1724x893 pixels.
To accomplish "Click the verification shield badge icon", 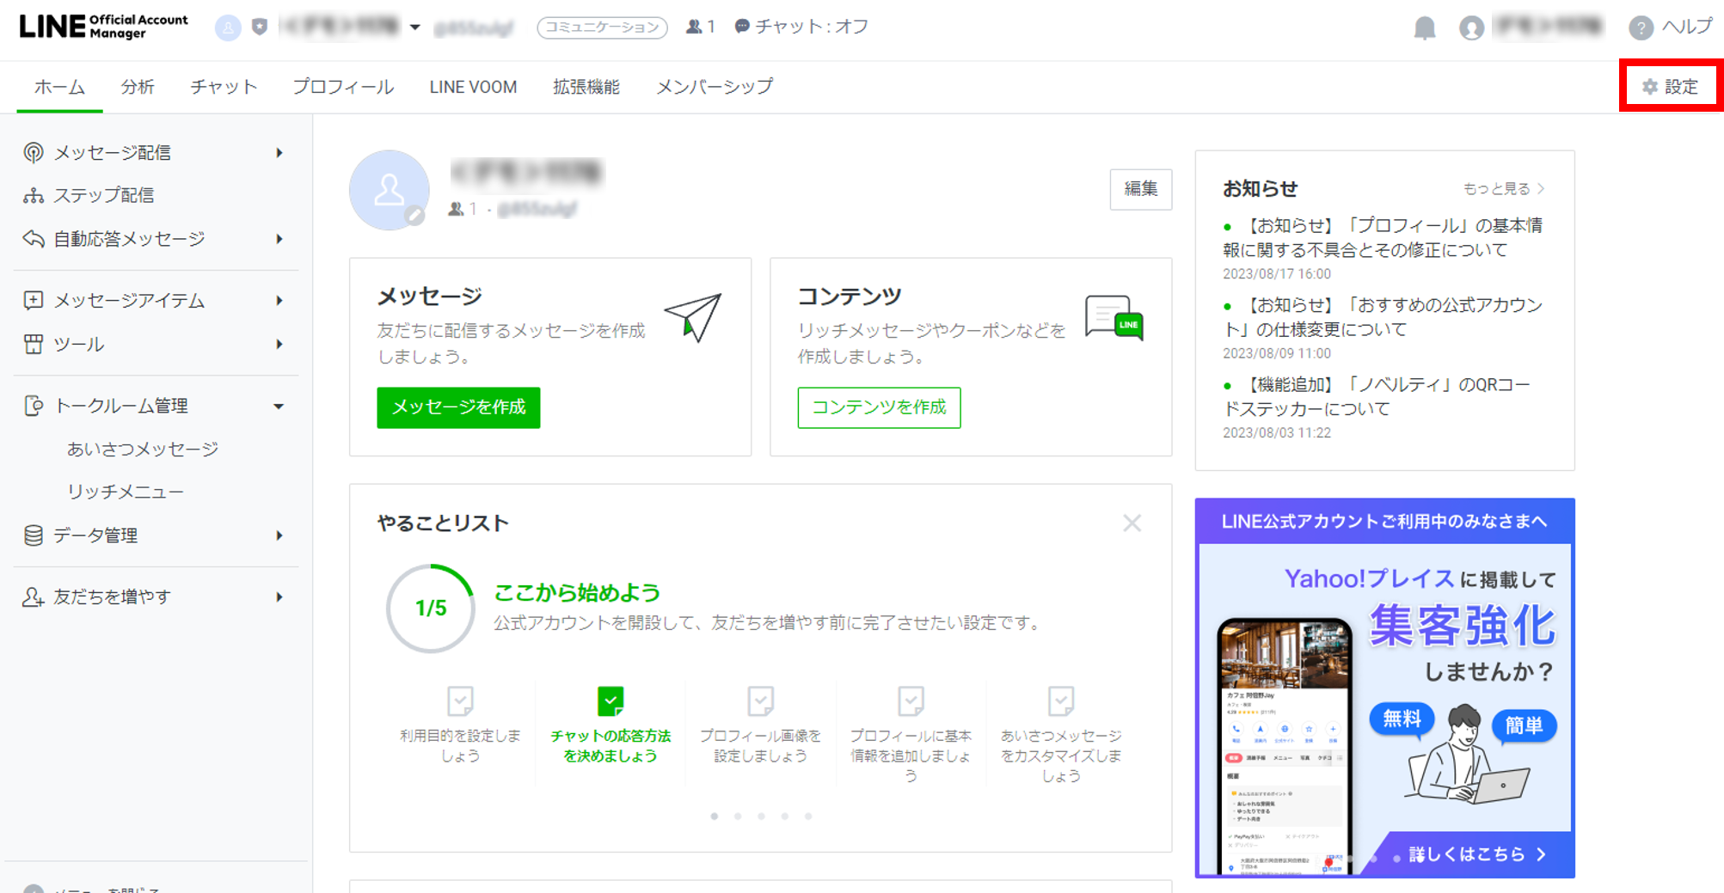I will (260, 27).
